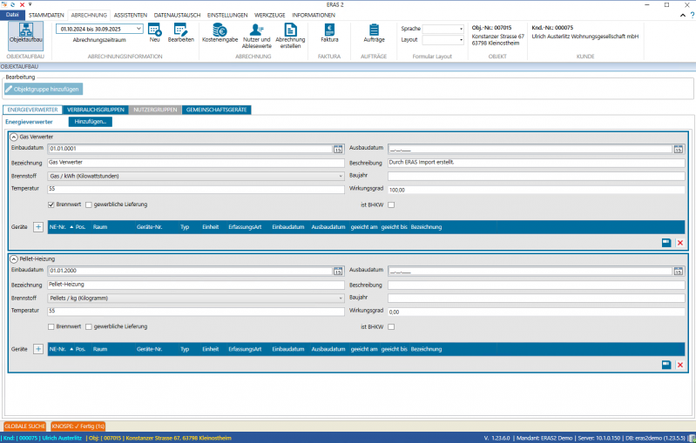Add a Gerät to Pellet-Heizung
Image resolution: width=696 pixels, height=443 pixels.
38,349
